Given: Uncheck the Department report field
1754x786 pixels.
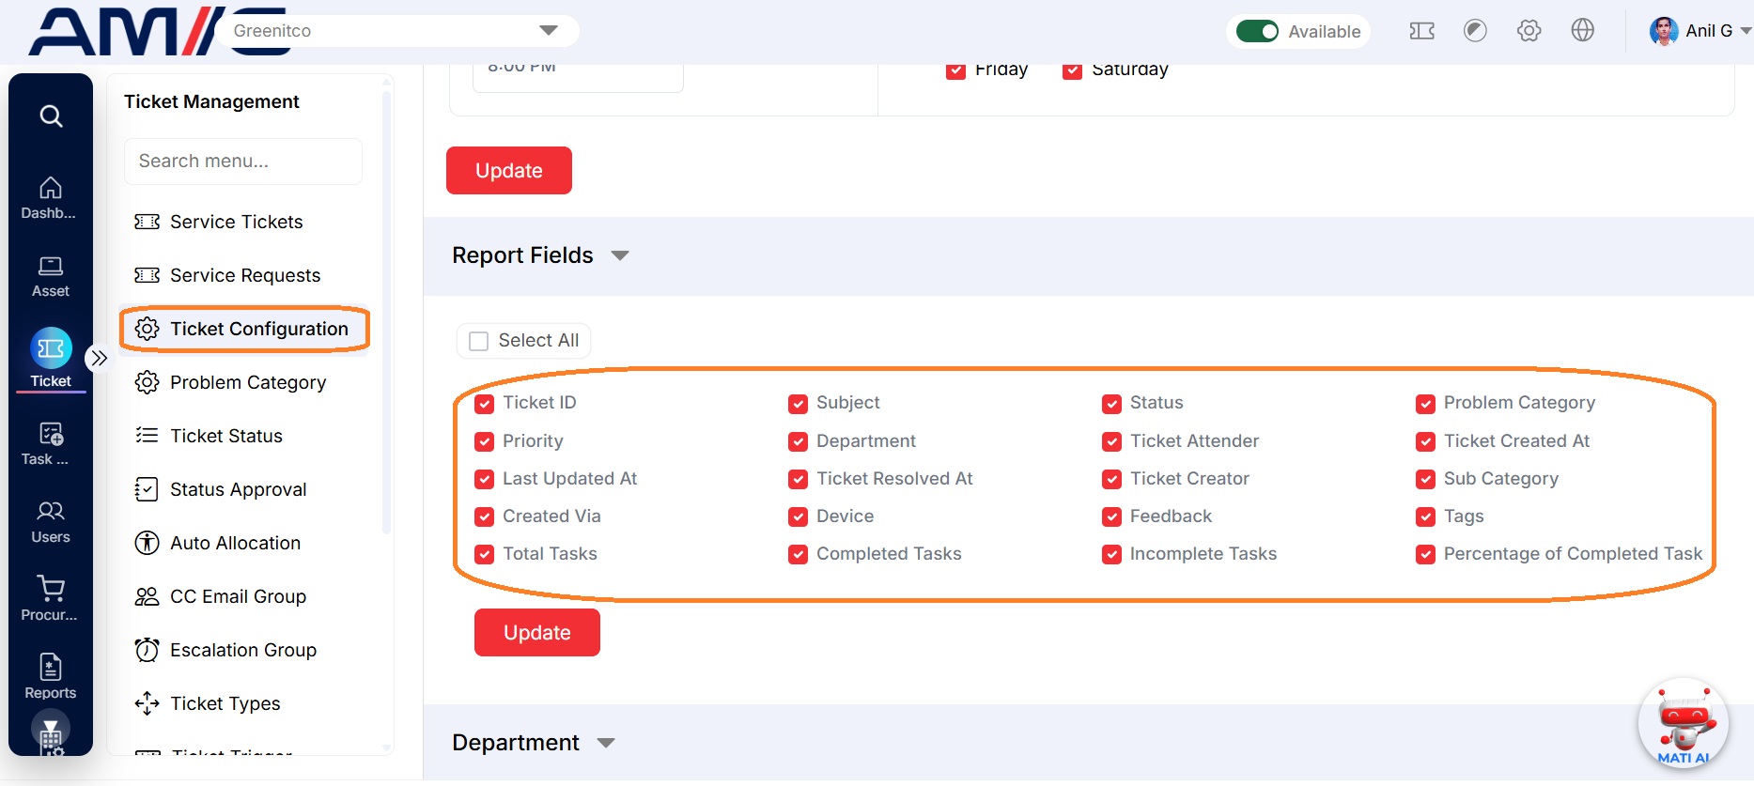Looking at the screenshot, I should pyautogui.click(x=799, y=441).
